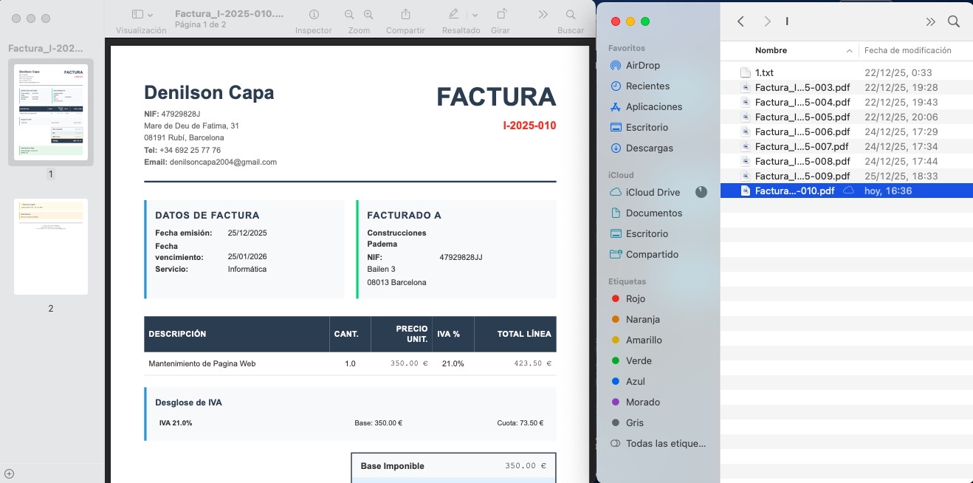Sort files by Nombre column header

[771, 50]
